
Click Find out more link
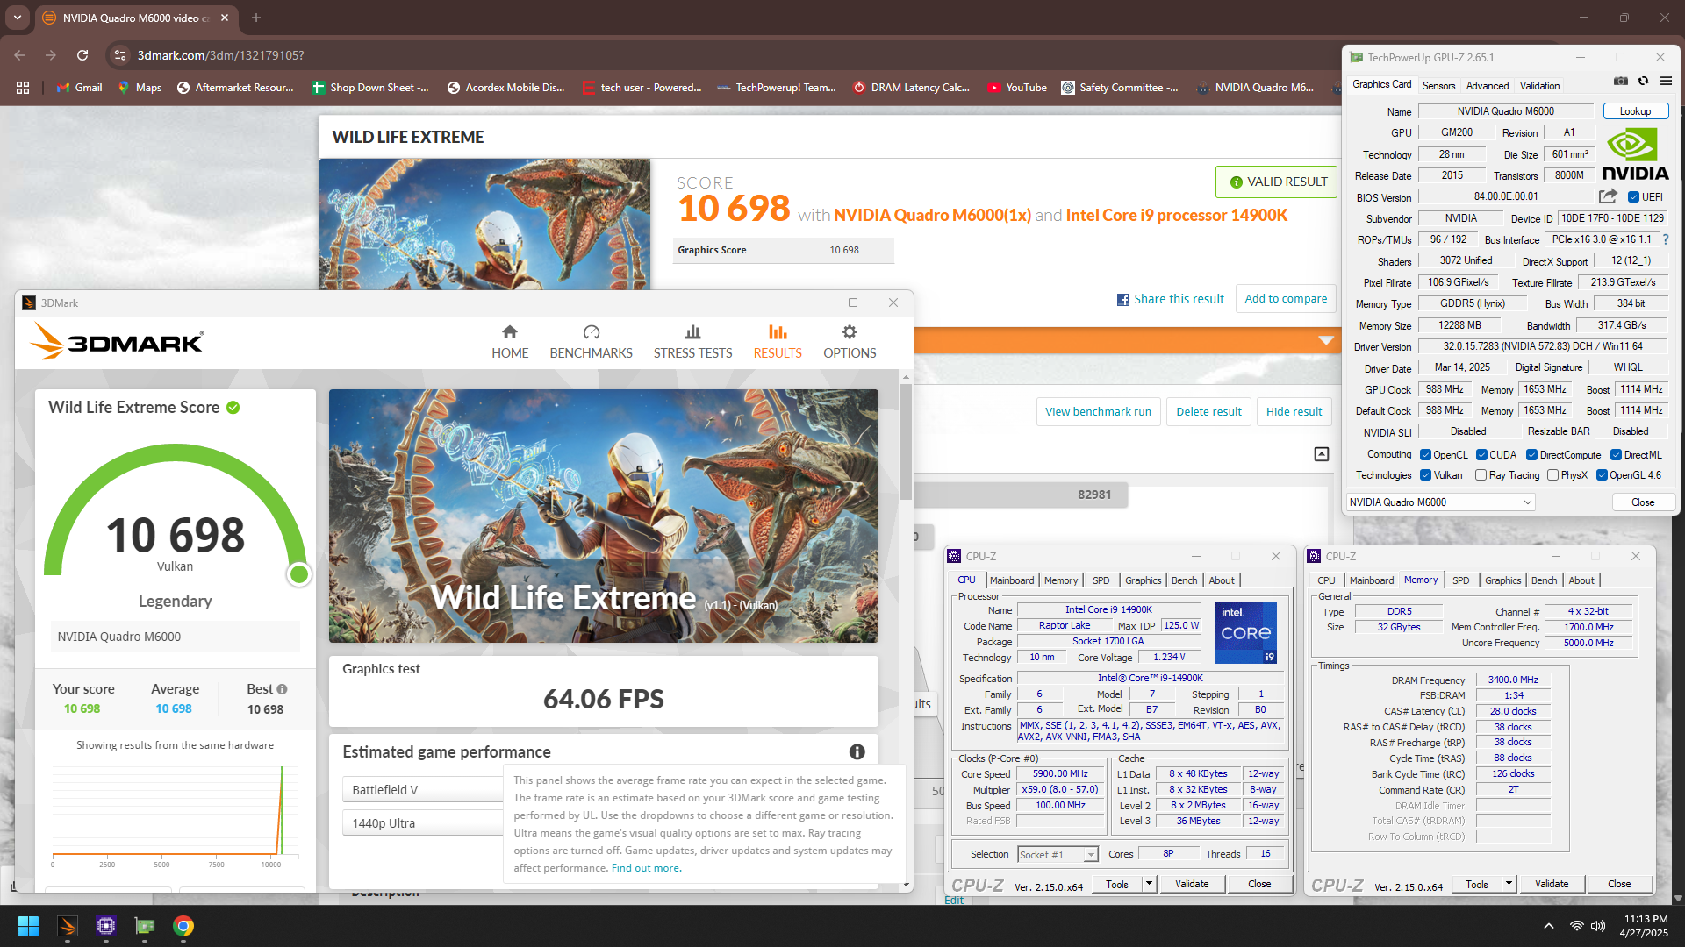[x=646, y=868]
